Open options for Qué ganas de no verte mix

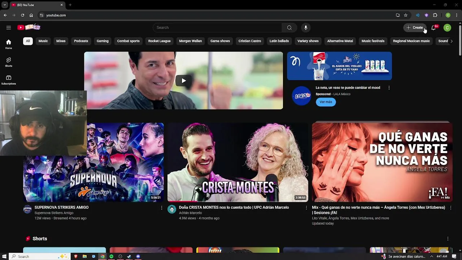point(450,208)
